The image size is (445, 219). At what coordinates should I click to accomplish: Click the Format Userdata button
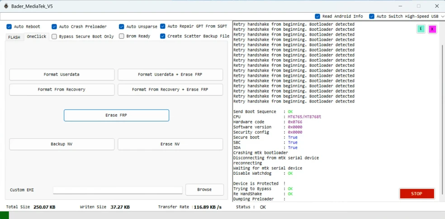pyautogui.click(x=62, y=75)
